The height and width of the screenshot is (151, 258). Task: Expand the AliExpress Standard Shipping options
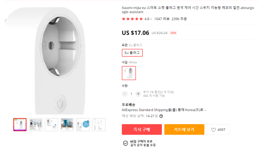pyautogui.click(x=206, y=110)
